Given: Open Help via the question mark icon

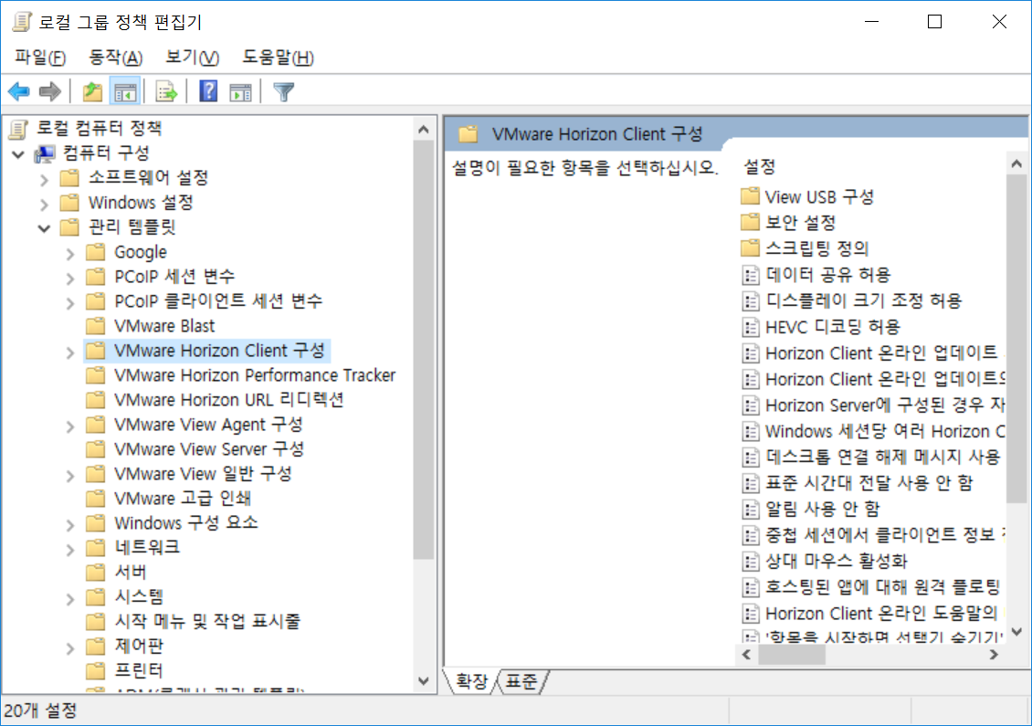Looking at the screenshot, I should pos(208,91).
